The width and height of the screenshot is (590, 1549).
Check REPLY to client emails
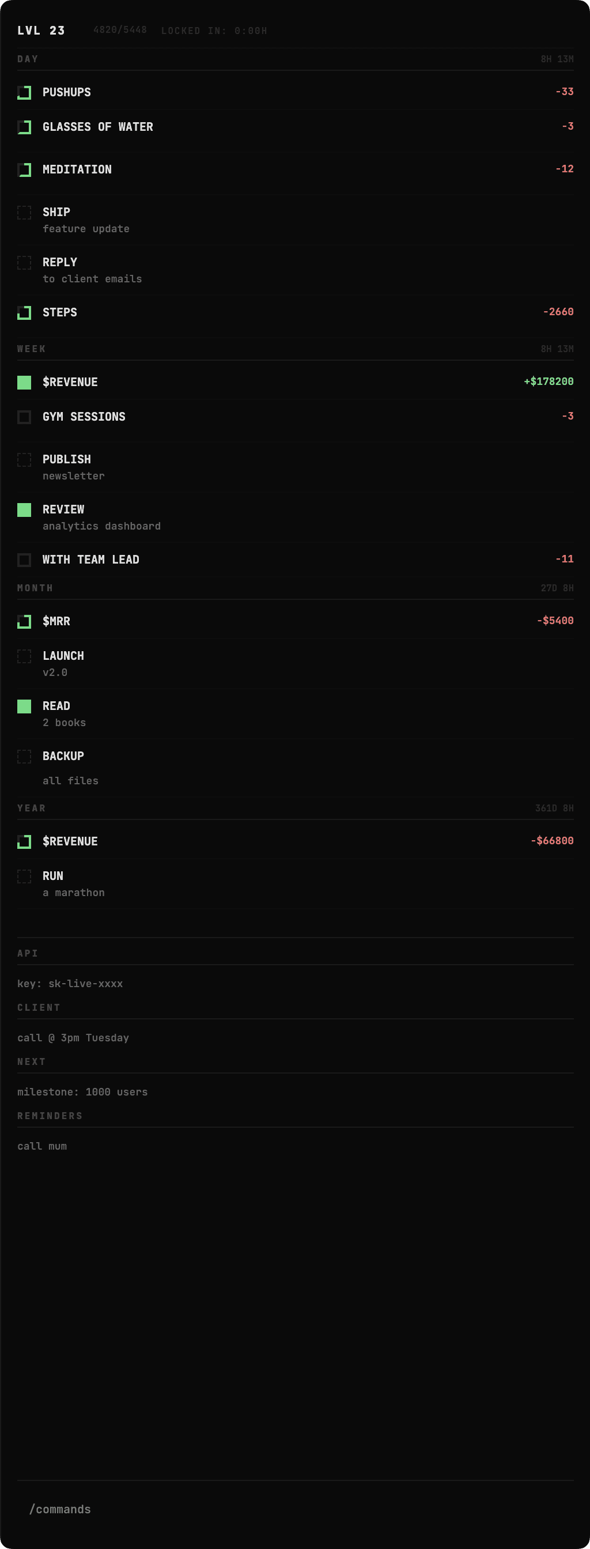(x=25, y=263)
